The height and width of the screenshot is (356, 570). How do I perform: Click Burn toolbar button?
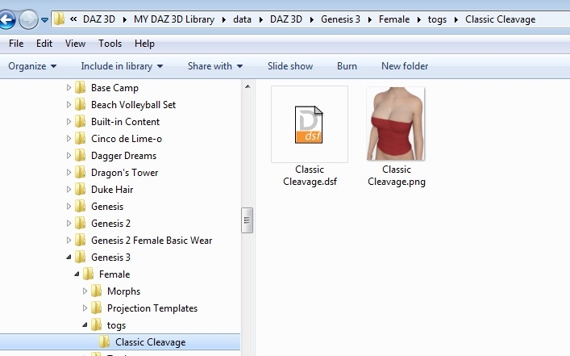347,66
